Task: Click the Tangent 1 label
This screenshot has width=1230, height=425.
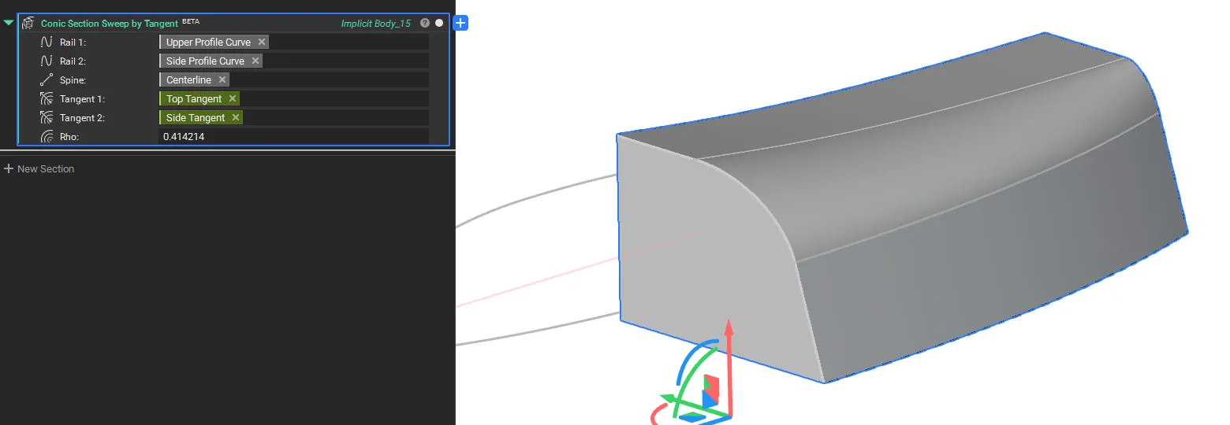Action: click(x=82, y=99)
